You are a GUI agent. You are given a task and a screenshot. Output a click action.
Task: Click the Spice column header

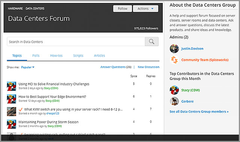click(x=133, y=76)
